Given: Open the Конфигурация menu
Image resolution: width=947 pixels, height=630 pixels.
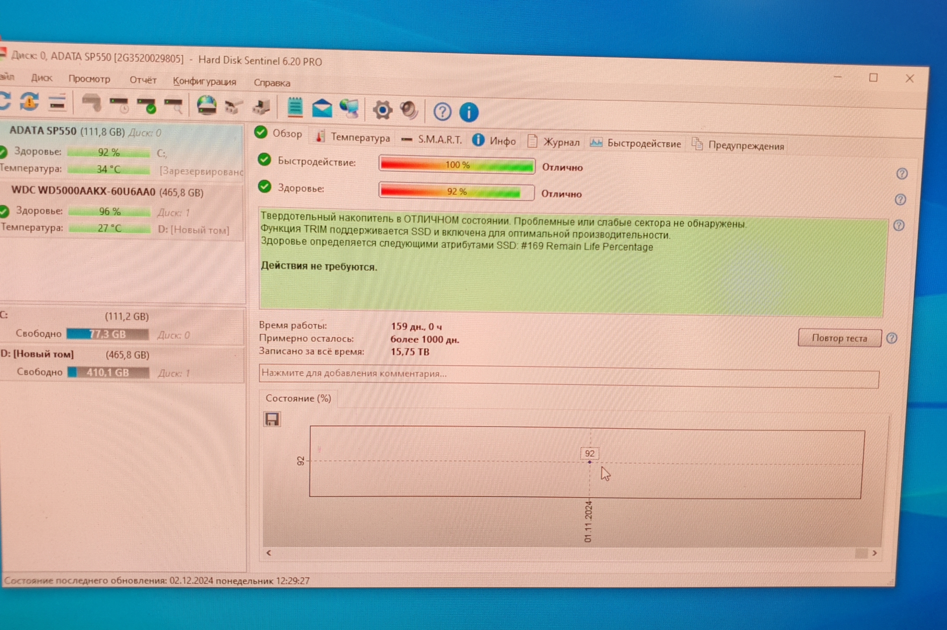Looking at the screenshot, I should [x=204, y=81].
